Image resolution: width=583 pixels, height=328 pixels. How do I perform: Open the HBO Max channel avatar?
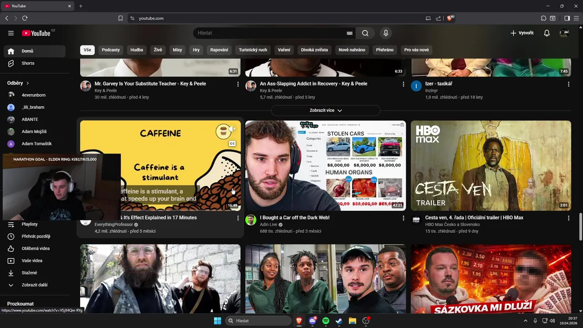416,220
